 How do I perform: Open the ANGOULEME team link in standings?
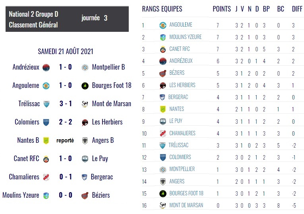click(181, 25)
